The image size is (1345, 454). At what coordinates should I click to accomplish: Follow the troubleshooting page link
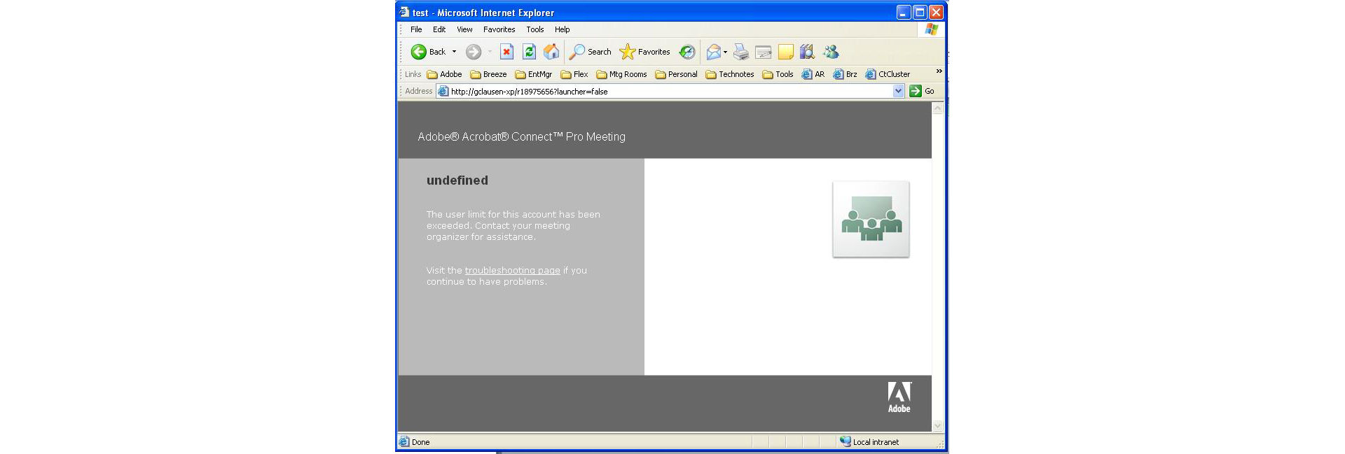[513, 271]
